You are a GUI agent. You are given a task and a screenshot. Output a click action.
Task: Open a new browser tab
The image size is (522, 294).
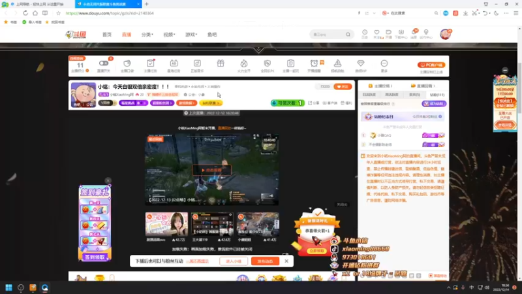pyautogui.click(x=146, y=4)
